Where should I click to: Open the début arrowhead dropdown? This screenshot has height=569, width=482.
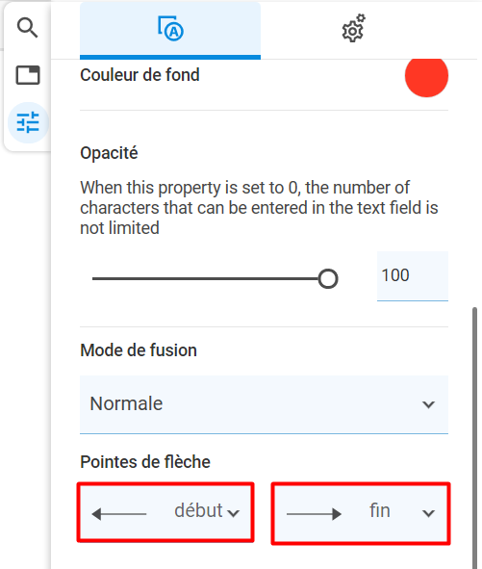(x=165, y=512)
